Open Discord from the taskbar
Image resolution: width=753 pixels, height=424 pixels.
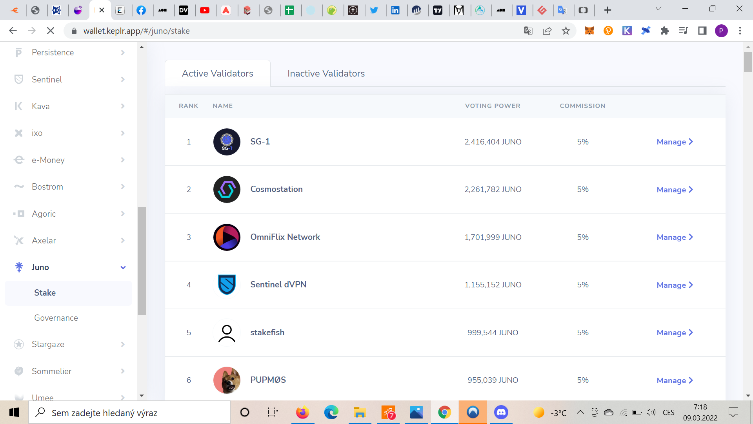click(x=501, y=412)
